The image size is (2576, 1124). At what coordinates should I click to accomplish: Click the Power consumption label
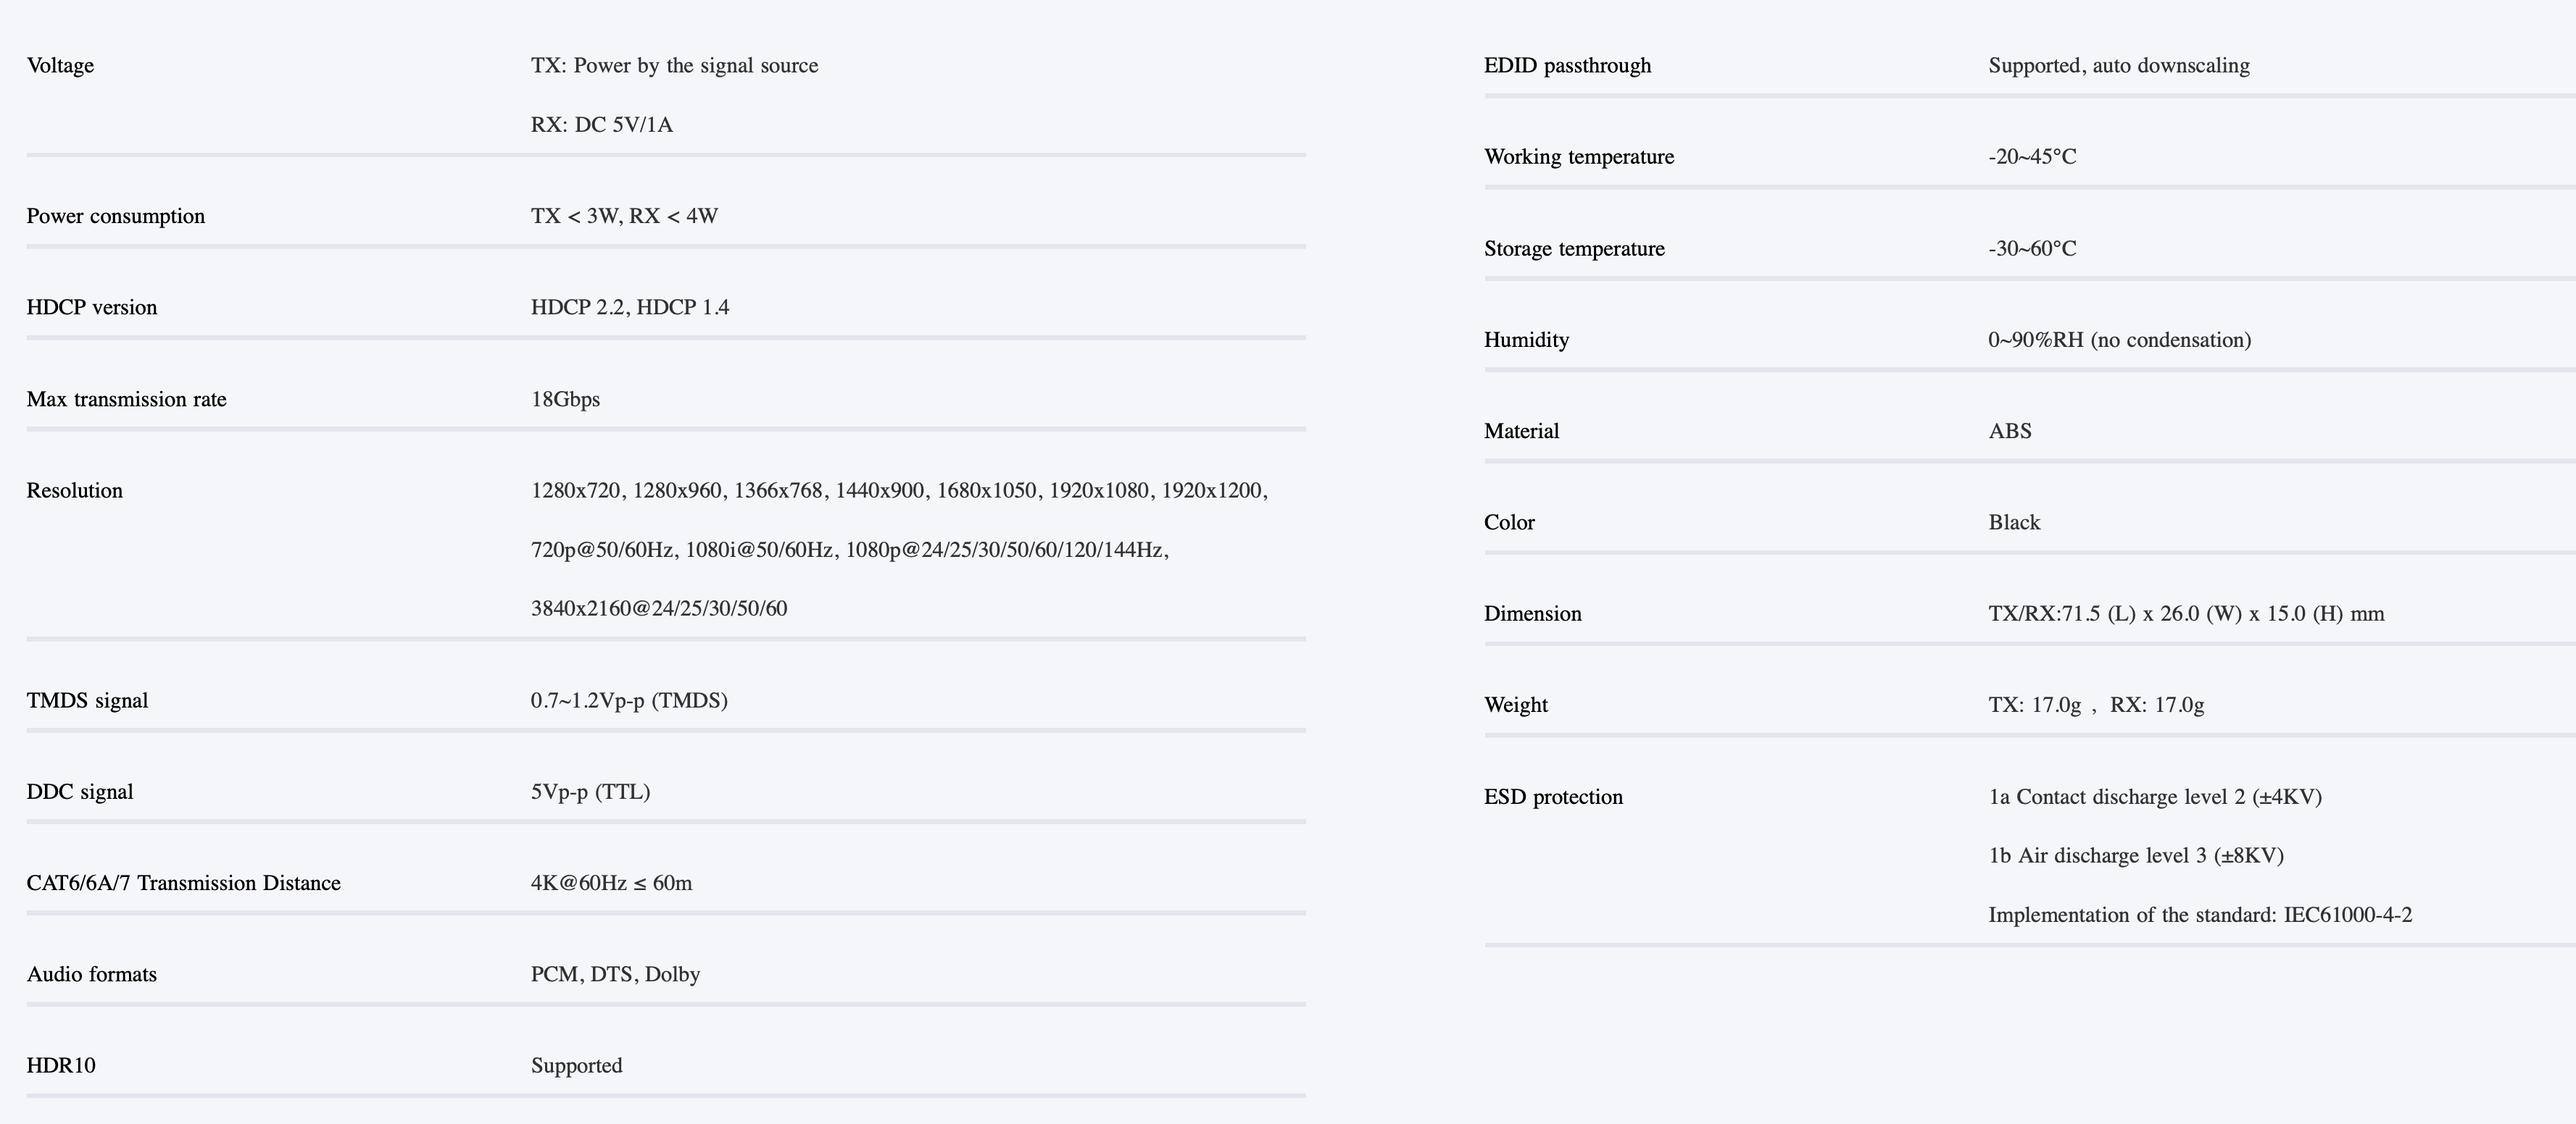pyautogui.click(x=115, y=217)
